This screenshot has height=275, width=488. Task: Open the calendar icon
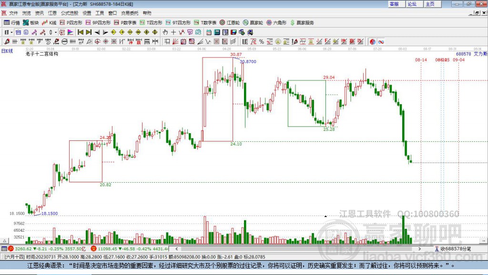(x=209, y=32)
